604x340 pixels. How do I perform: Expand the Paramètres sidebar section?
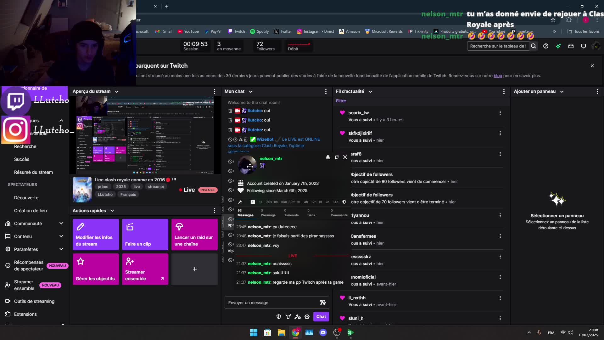[x=61, y=249]
